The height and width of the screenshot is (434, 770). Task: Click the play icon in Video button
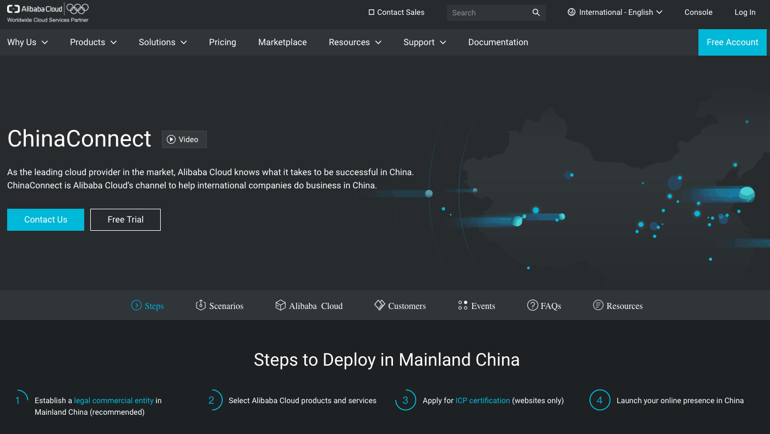pos(171,139)
